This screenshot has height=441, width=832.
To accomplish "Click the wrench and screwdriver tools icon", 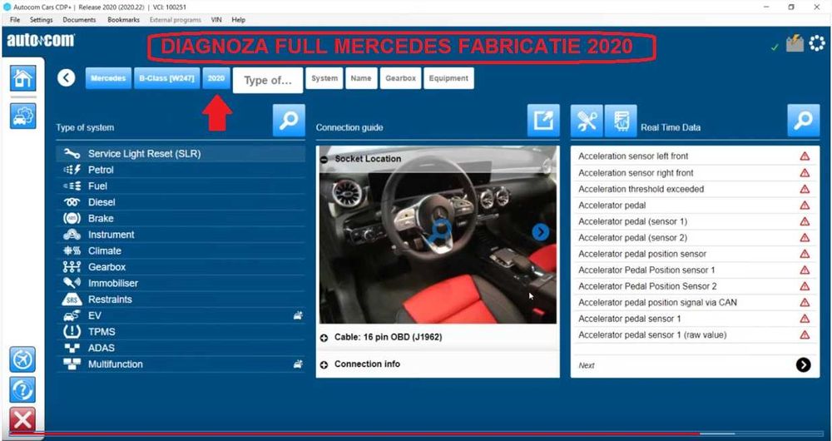I will [587, 121].
